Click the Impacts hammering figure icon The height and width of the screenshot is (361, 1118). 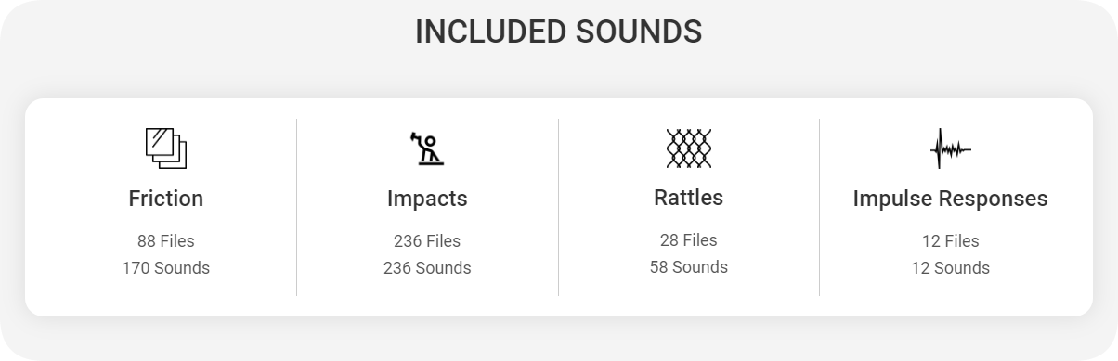[427, 148]
